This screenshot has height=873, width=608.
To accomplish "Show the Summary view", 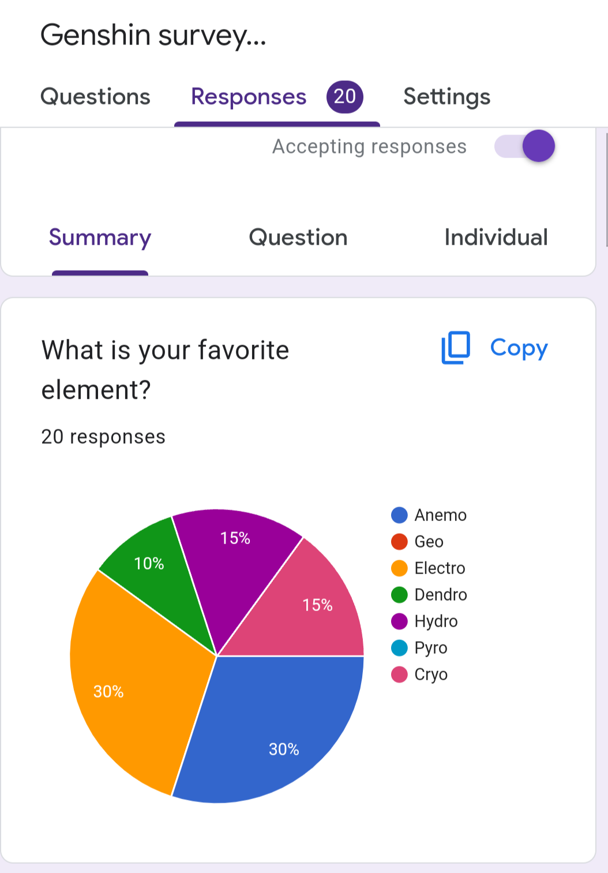I will pos(100,238).
